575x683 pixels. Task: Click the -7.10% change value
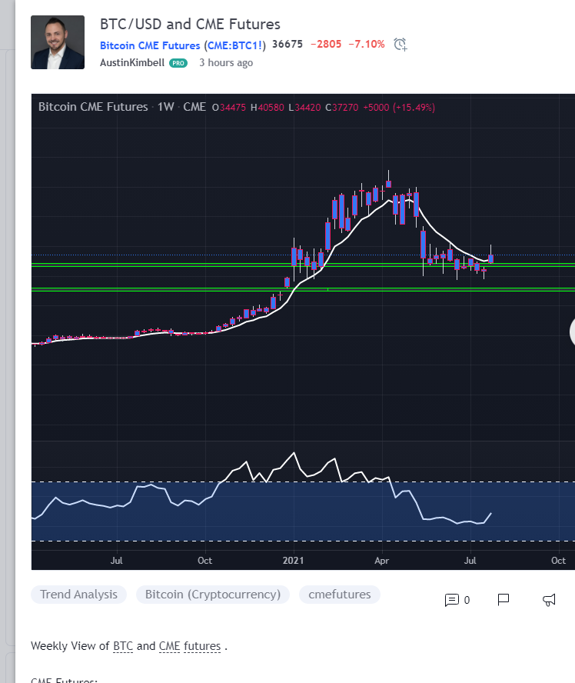367,44
